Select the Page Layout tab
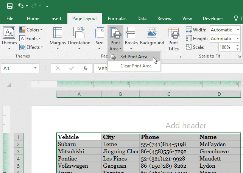This screenshot has width=243, height=173. point(85,19)
